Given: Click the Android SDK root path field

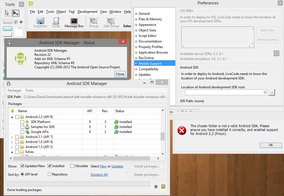Looking at the screenshot, I should tap(224, 92).
